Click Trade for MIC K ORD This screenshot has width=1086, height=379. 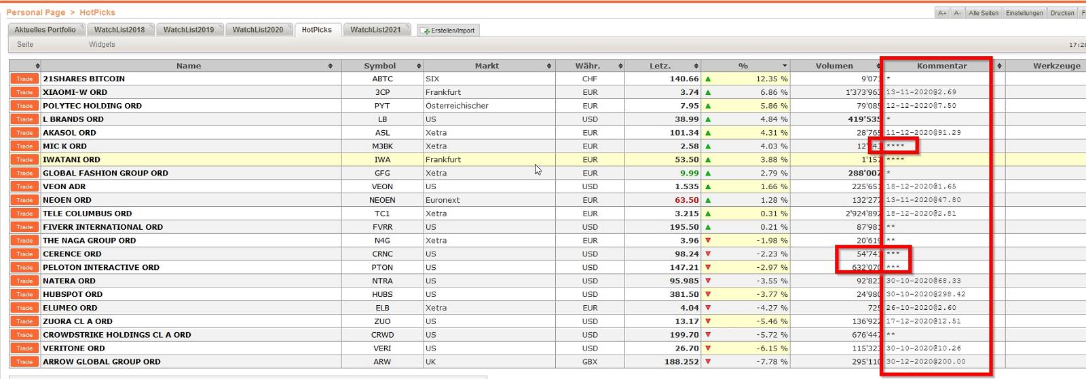click(x=24, y=146)
